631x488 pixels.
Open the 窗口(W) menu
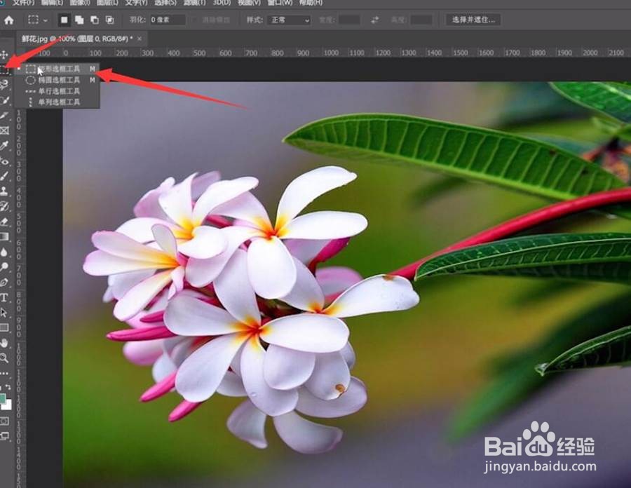tap(280, 2)
